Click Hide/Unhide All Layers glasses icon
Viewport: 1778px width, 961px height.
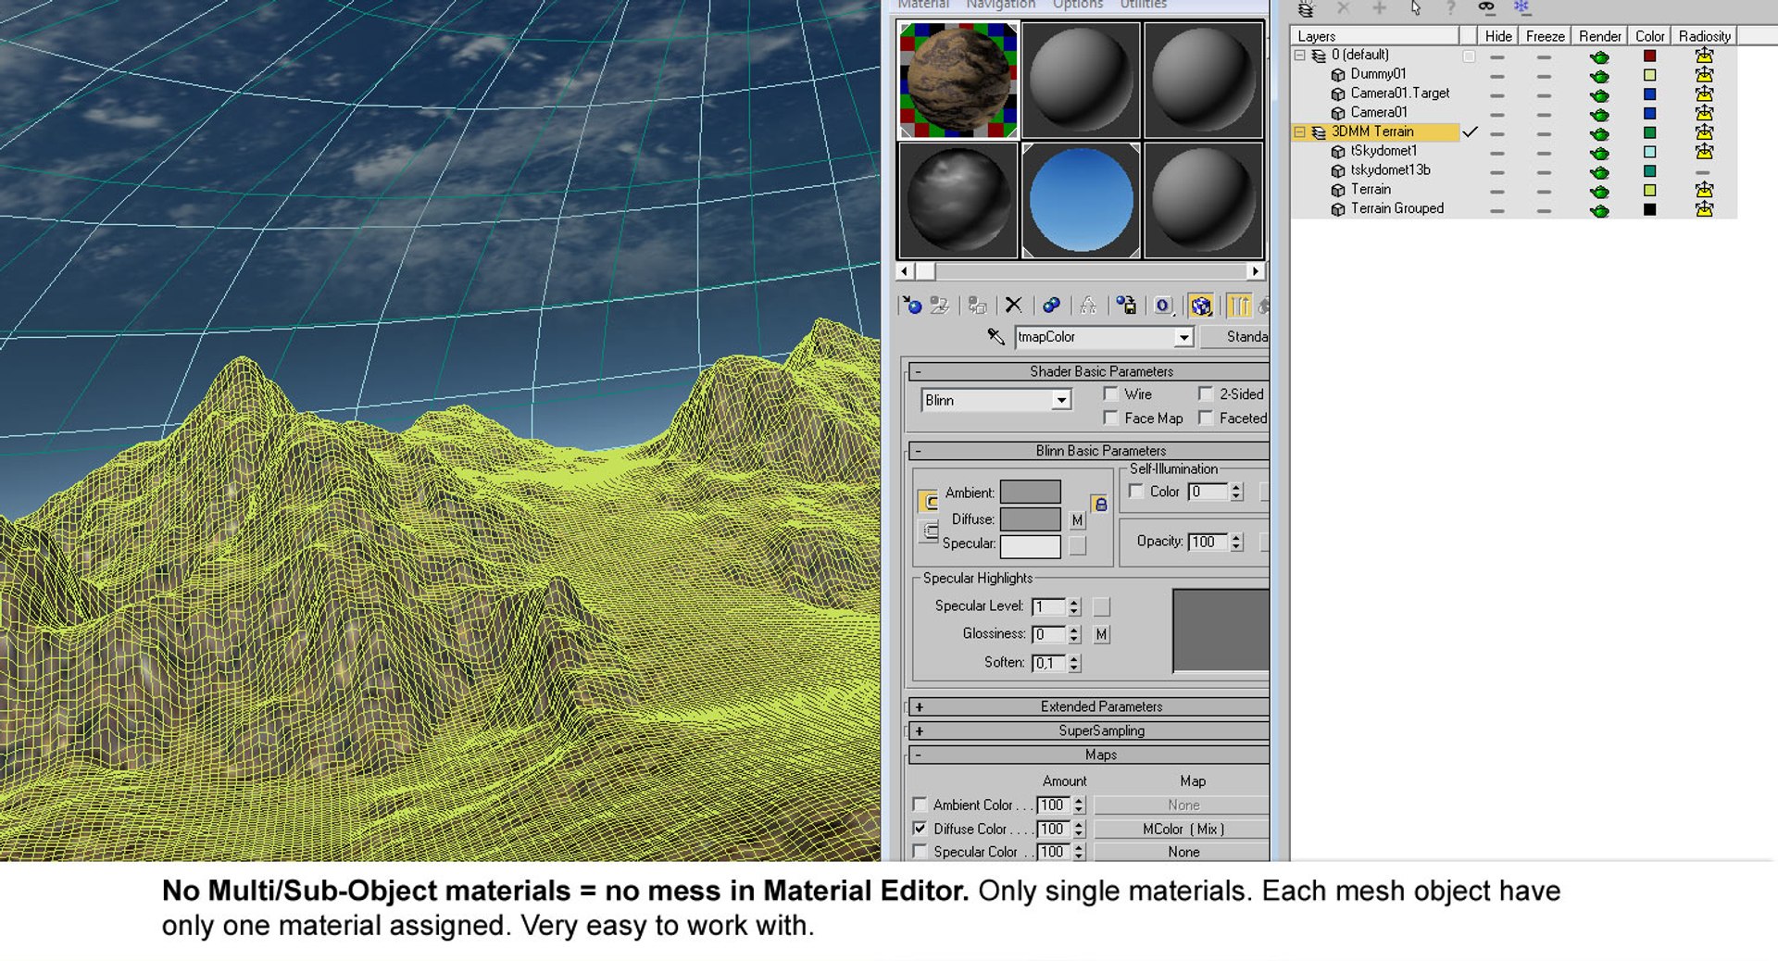1485,7
